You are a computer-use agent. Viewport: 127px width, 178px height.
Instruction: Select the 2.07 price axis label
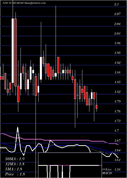click(117, 14)
